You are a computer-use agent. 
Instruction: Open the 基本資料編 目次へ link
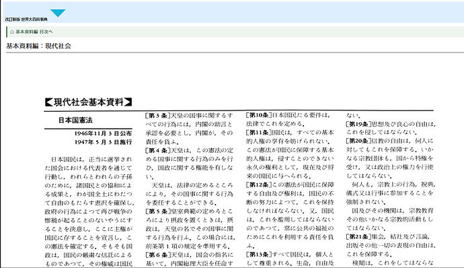[34, 32]
